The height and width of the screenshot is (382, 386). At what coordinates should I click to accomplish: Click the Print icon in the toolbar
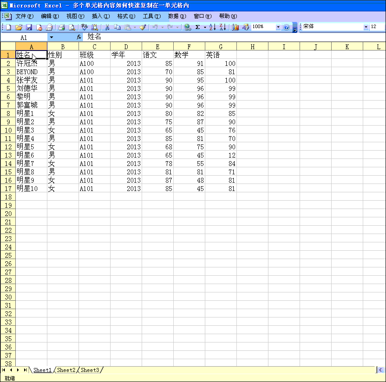pyautogui.click(x=61, y=27)
